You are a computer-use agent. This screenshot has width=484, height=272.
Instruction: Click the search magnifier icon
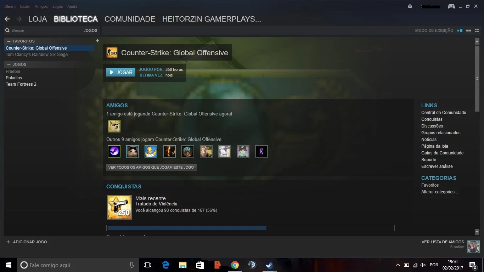point(7,30)
